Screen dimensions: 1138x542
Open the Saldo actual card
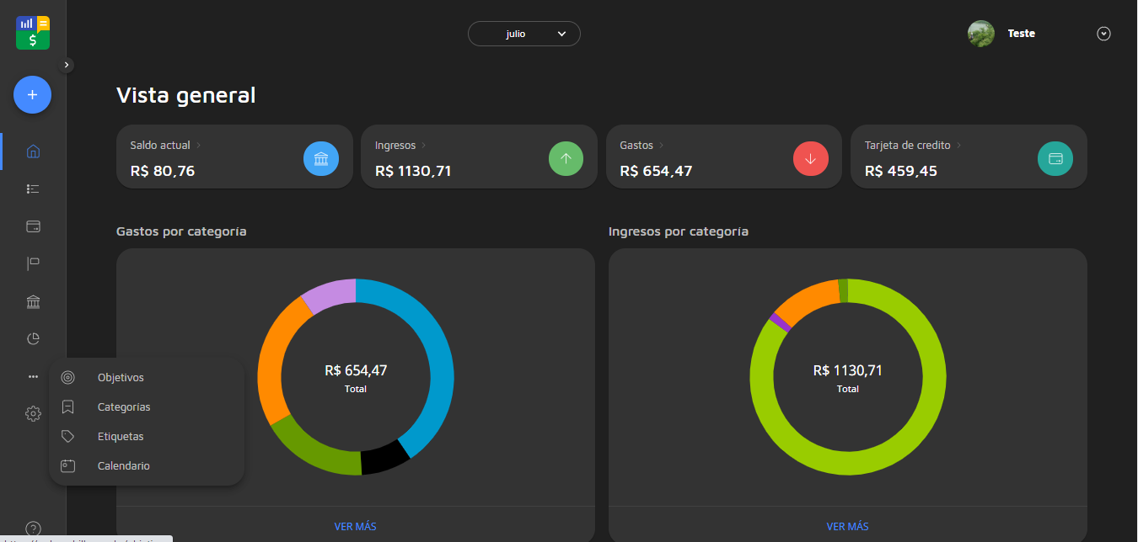coord(234,157)
